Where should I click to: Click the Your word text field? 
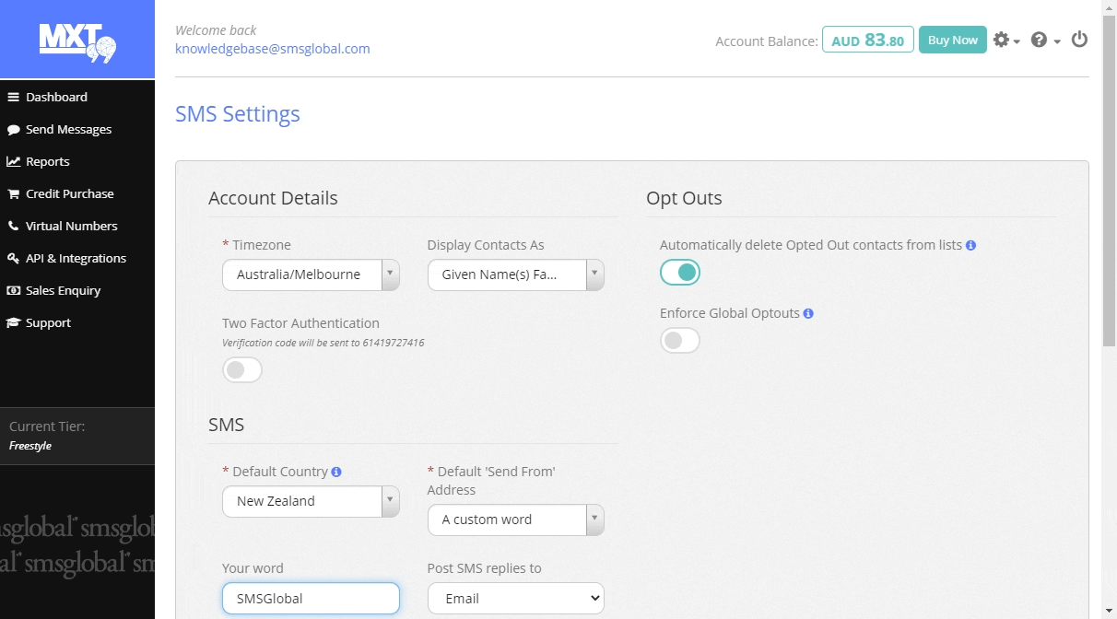311,599
